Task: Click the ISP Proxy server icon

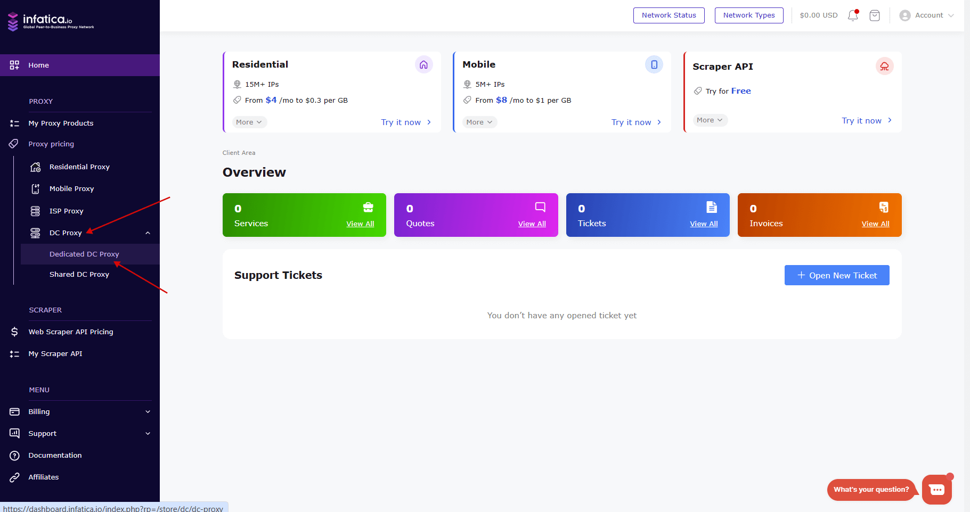Action: tap(35, 211)
